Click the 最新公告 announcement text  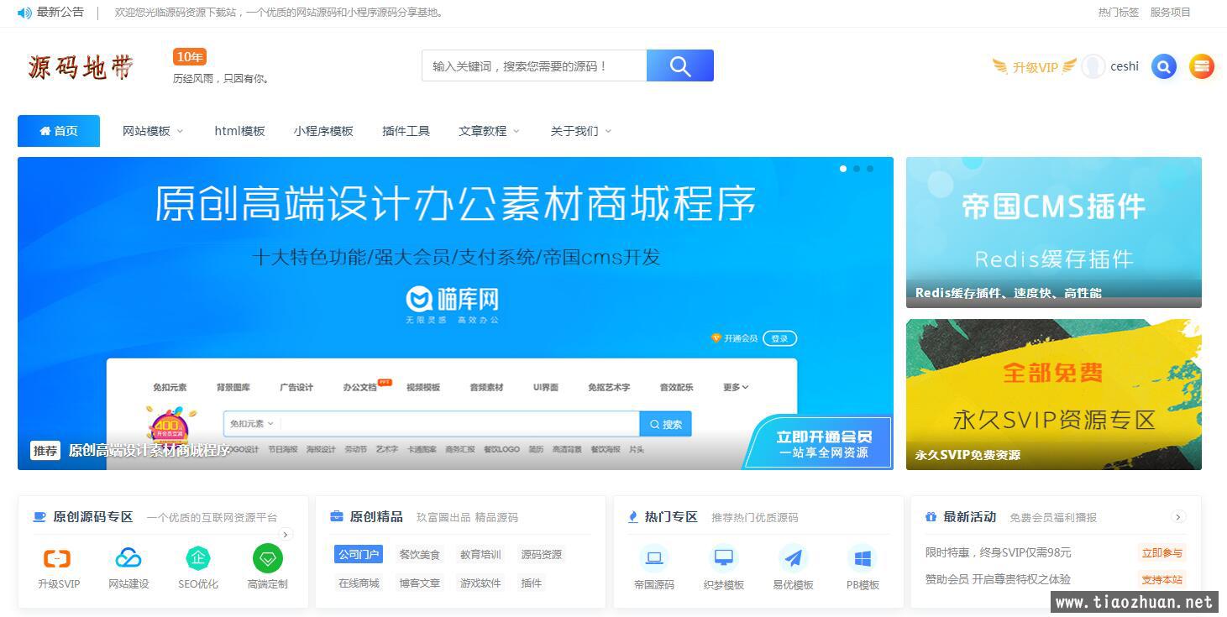[x=60, y=13]
